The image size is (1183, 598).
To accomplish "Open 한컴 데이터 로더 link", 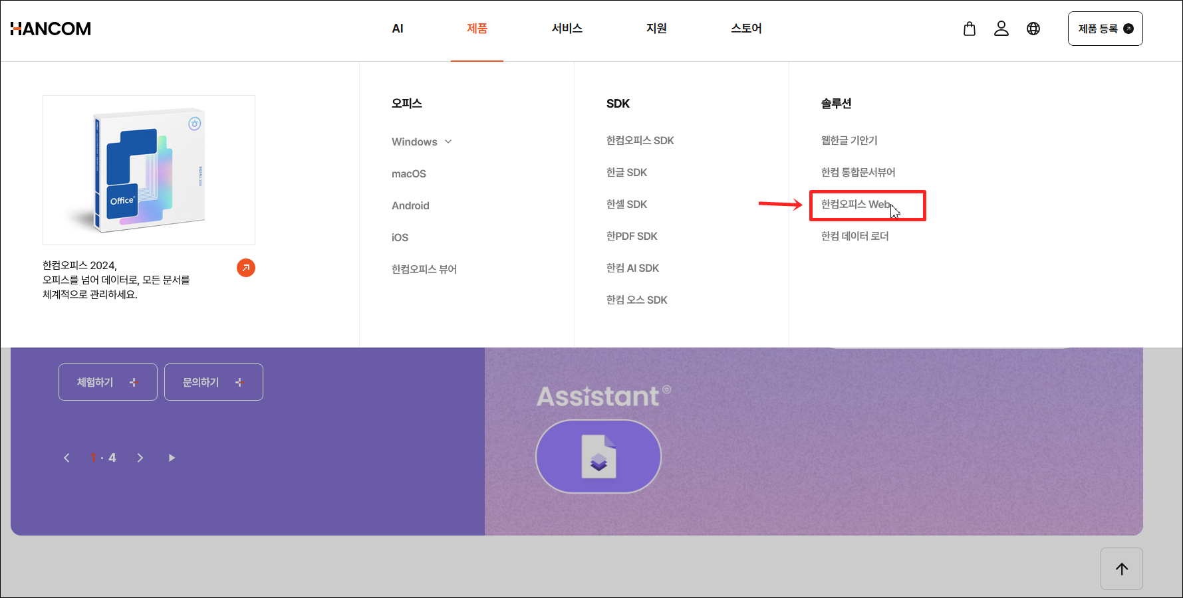I will point(854,236).
